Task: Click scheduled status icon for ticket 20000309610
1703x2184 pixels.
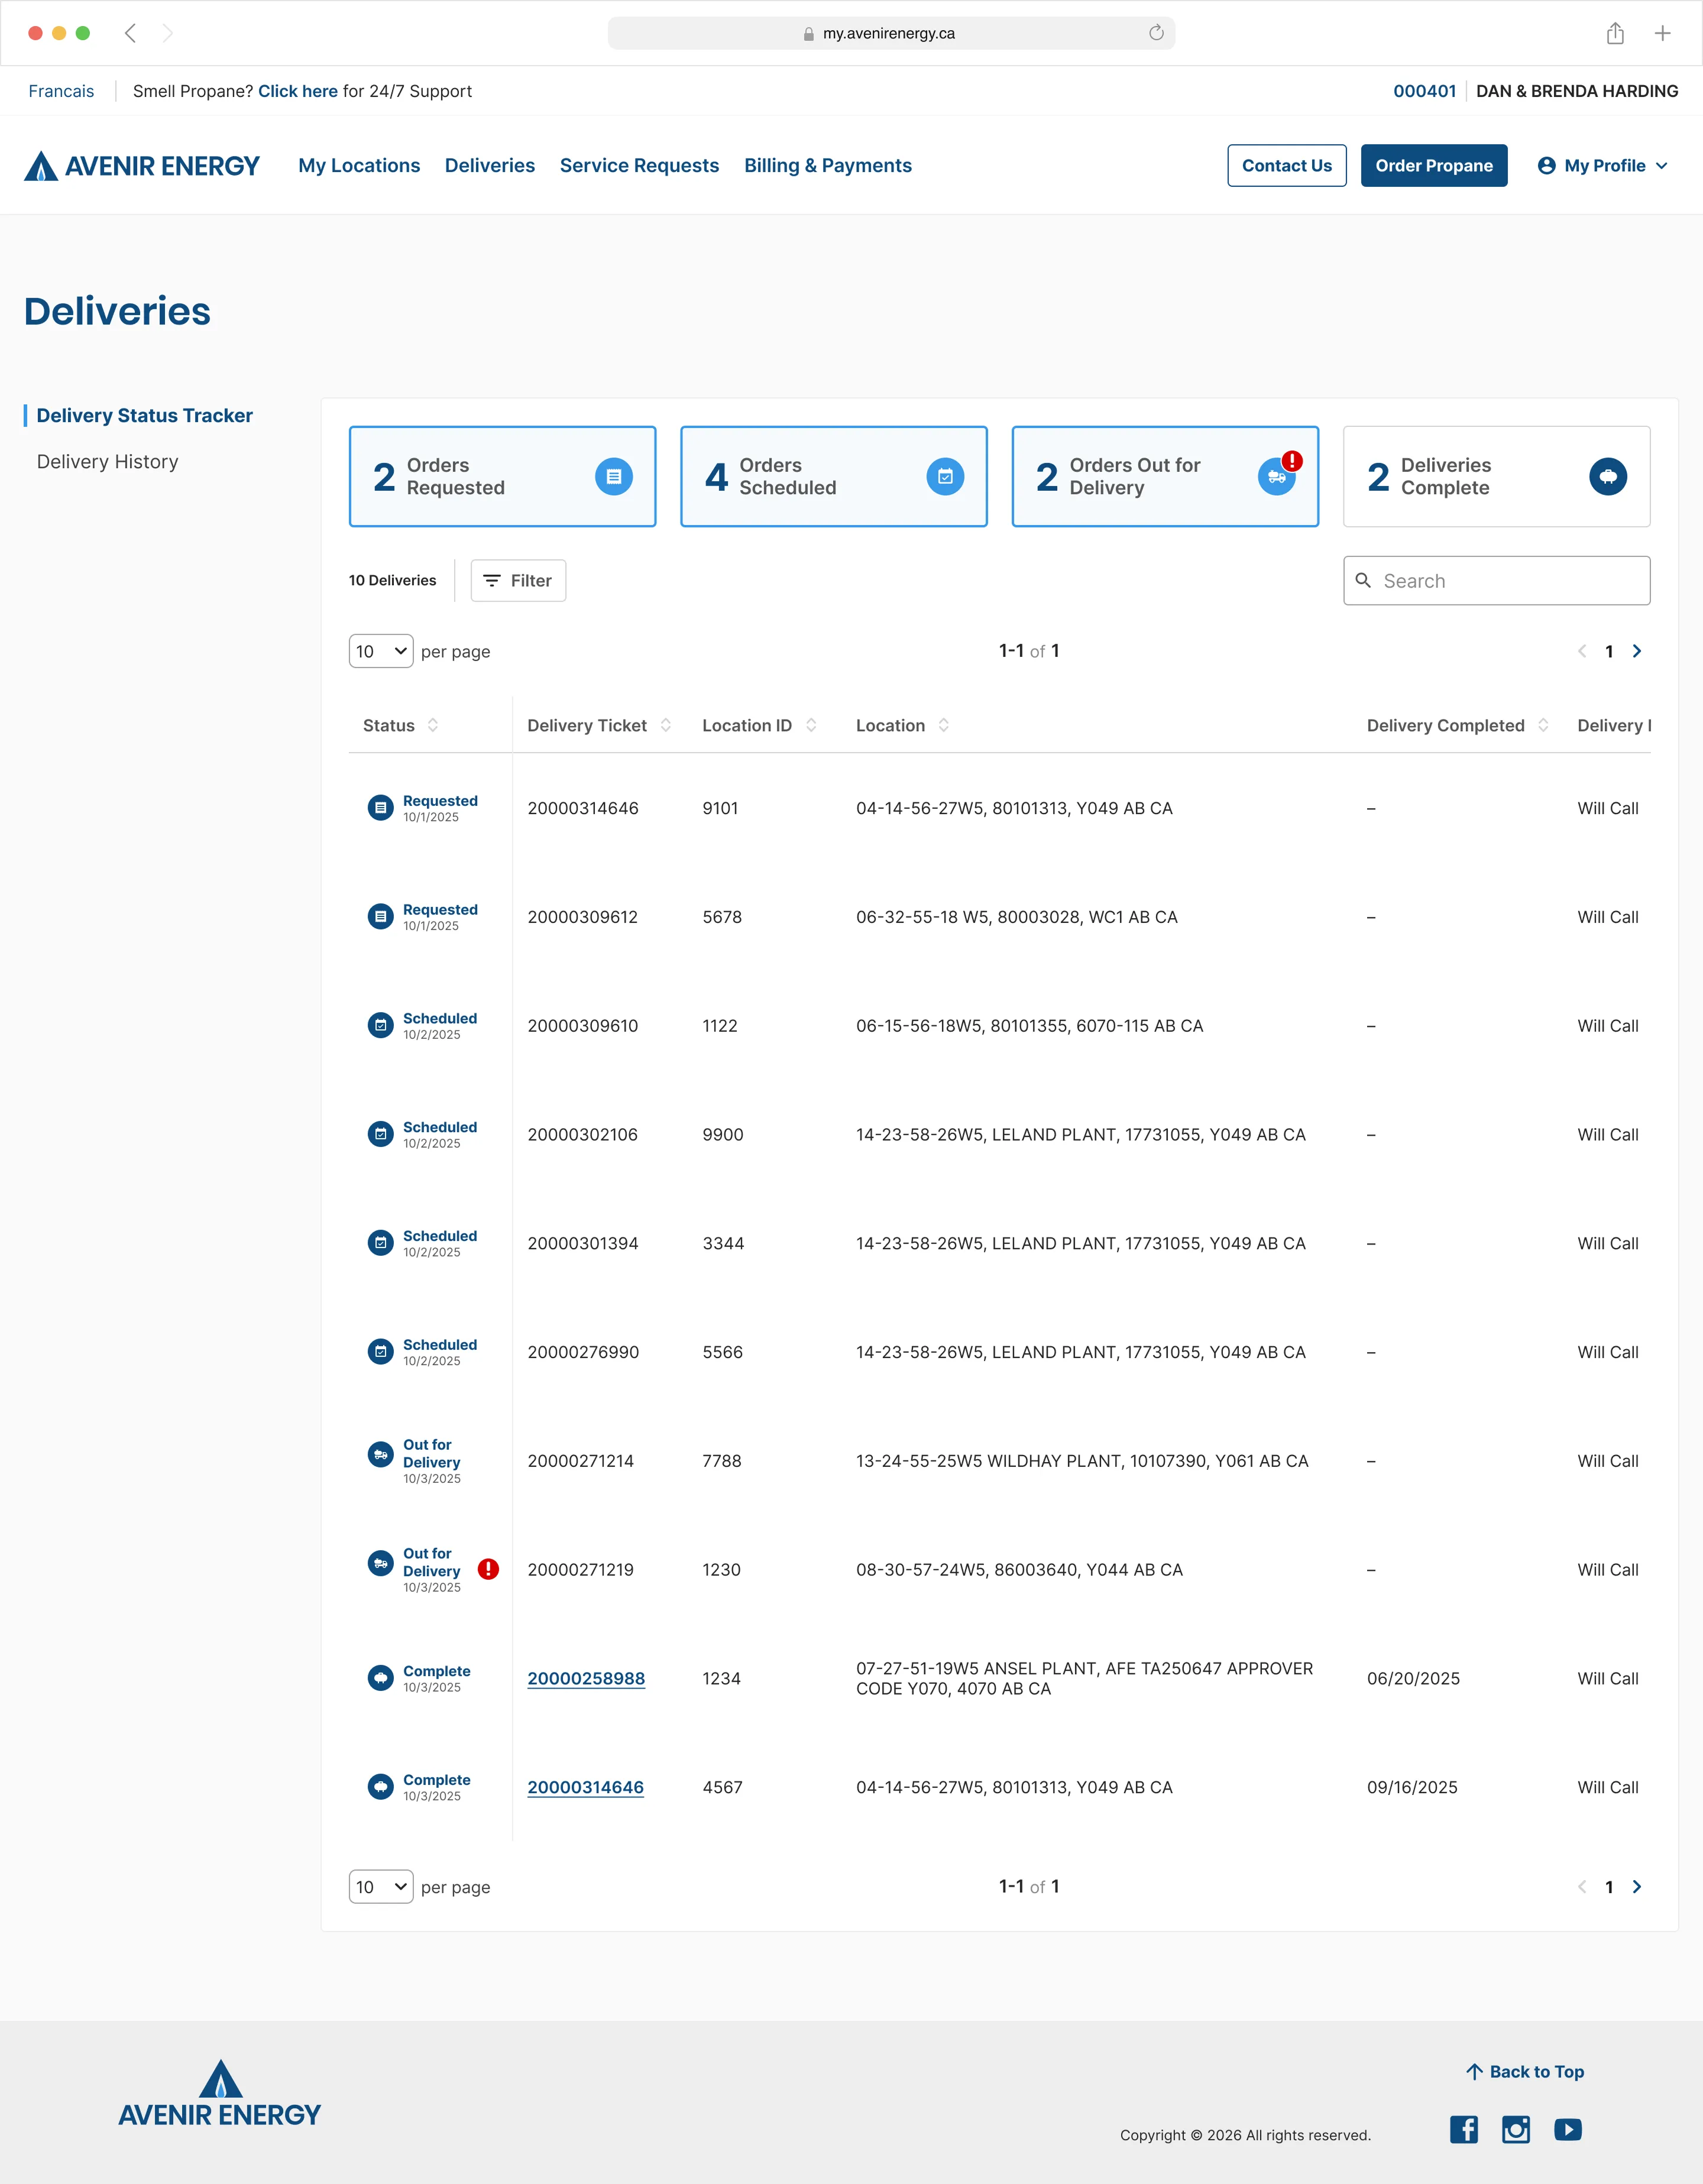Action: click(x=381, y=1026)
